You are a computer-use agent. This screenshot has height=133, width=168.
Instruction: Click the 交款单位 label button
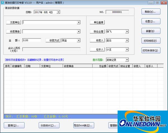pyautogui.click(x=13, y=22)
